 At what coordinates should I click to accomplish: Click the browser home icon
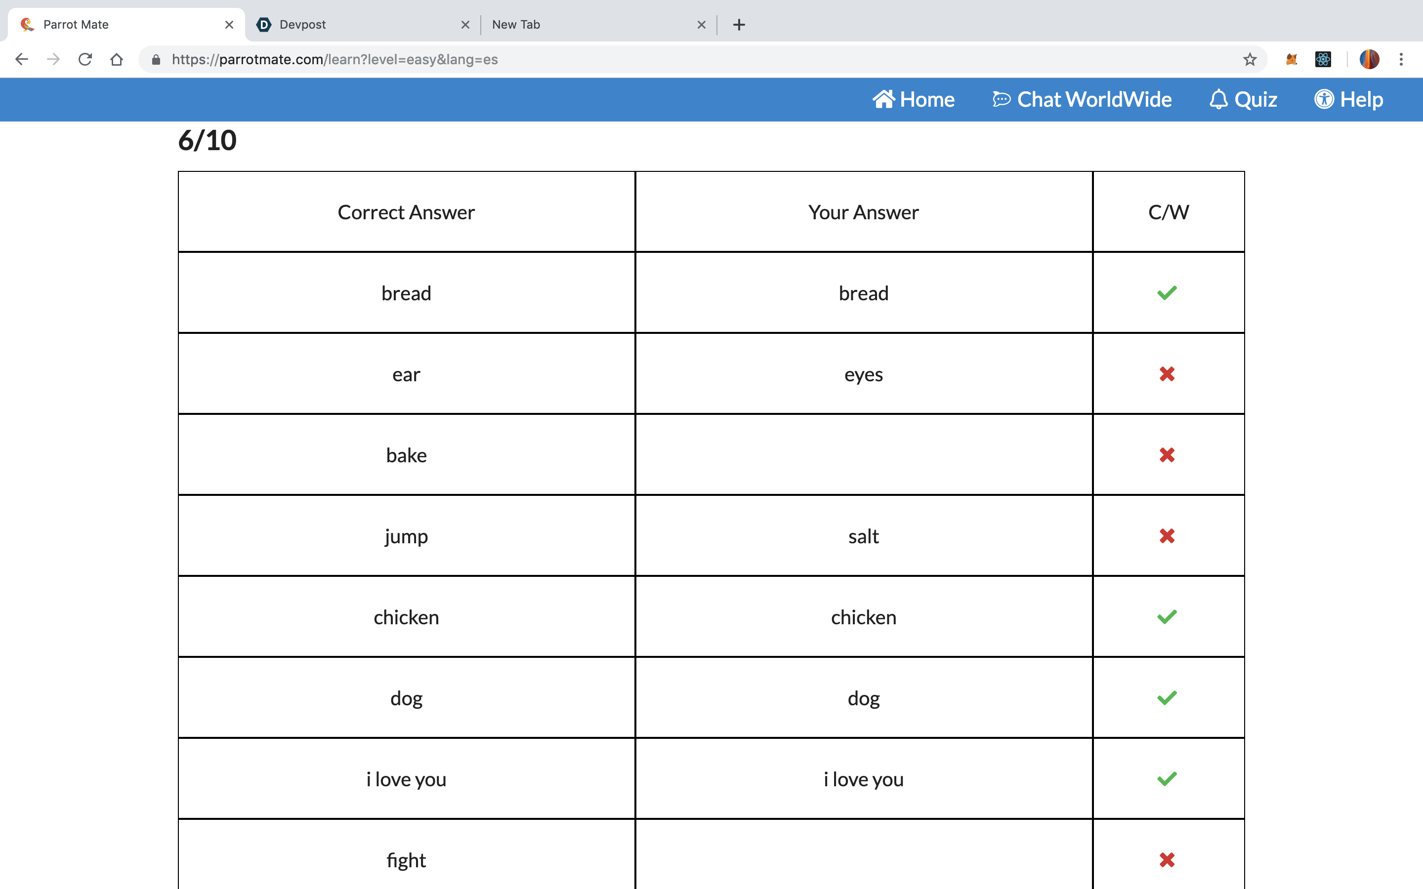117,59
